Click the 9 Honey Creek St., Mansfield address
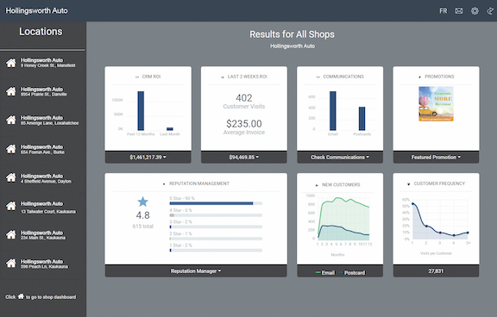The image size is (497, 317). coord(47,65)
